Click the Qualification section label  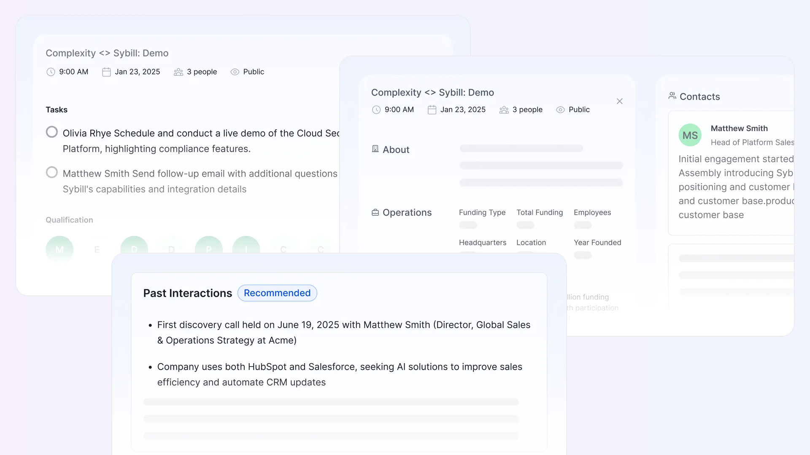(x=69, y=220)
